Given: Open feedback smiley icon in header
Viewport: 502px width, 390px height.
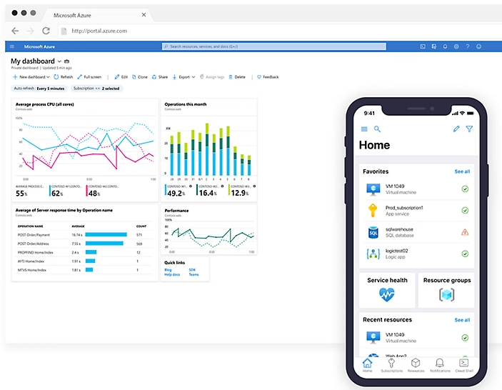Looking at the screenshot, I should (478, 46).
